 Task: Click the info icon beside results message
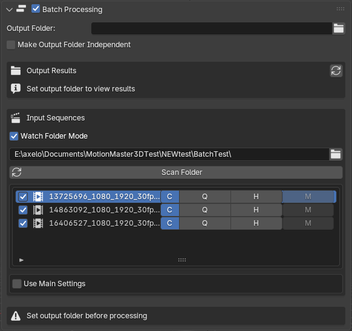(x=16, y=89)
